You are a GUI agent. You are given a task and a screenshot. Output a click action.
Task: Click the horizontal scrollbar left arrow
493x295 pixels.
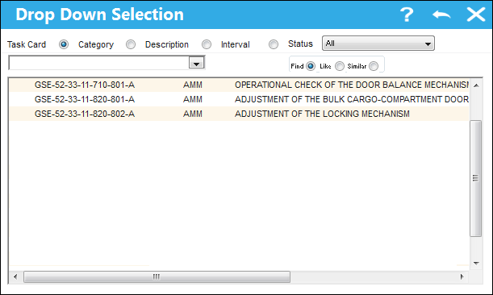(x=15, y=276)
